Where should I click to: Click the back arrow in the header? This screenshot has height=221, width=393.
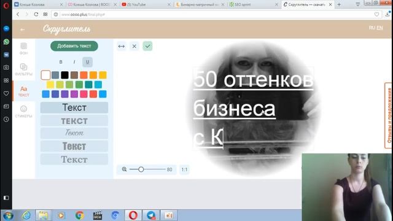coord(22,29)
